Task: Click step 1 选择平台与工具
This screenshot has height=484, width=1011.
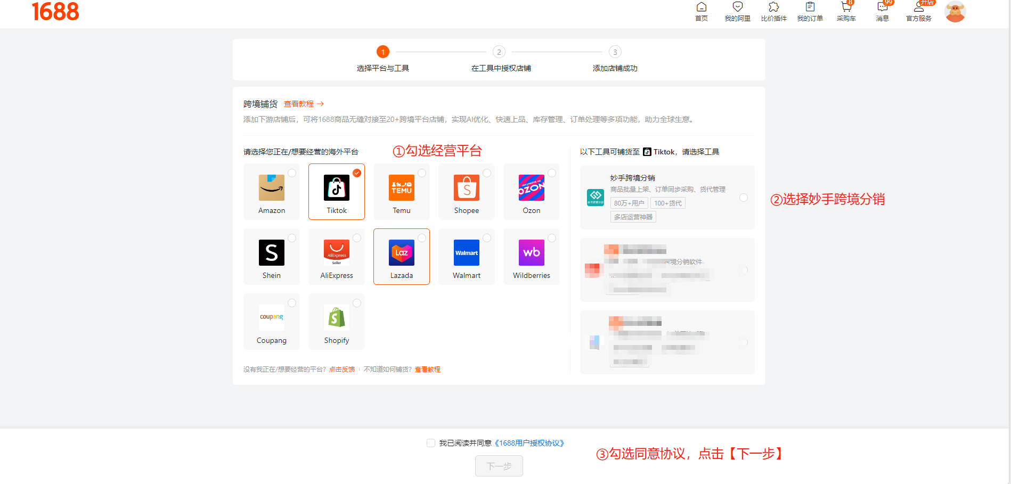Action: click(x=383, y=59)
